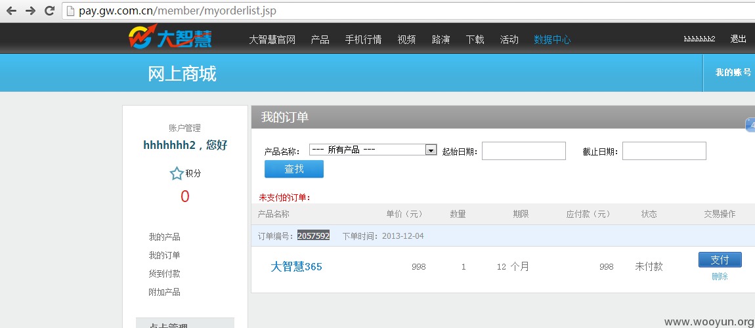Viewport: 755px width, 328px height.
Task: Click the 未支付的订单 label
Action: click(285, 197)
